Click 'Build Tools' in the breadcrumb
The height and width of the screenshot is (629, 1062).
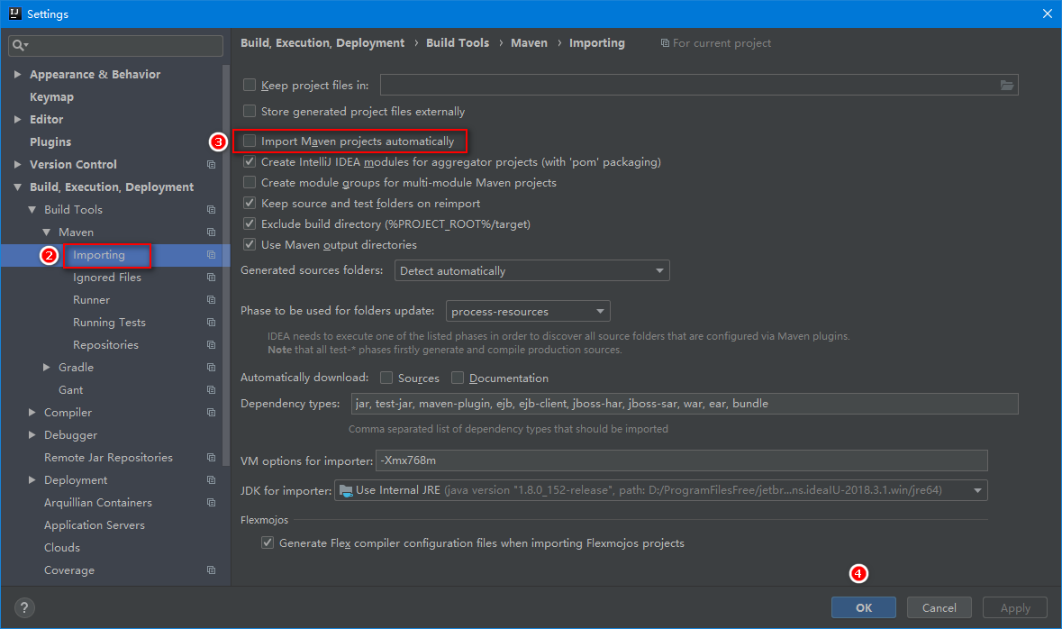[x=458, y=42]
